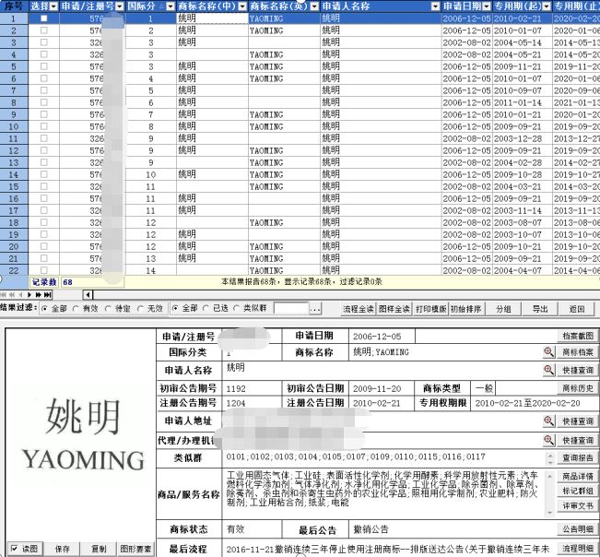This screenshot has width=600, height=557.
Task: Click the ellipsis button beside 类似群 input
Action: point(315,309)
